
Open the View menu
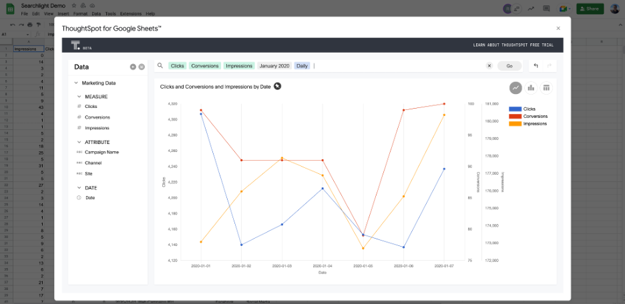(49, 13)
